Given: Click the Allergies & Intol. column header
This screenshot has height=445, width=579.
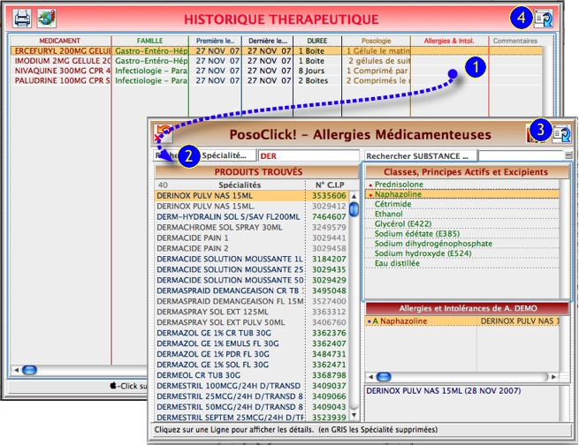Looking at the screenshot, I should tap(449, 41).
